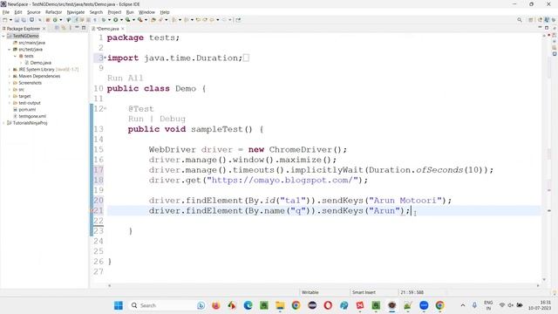Click the green Run play icon
Viewport: 558px width, 314px height.
[116, 20]
